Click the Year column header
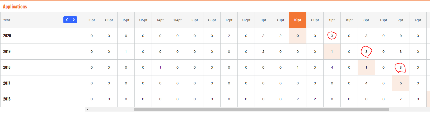 pos(7,20)
